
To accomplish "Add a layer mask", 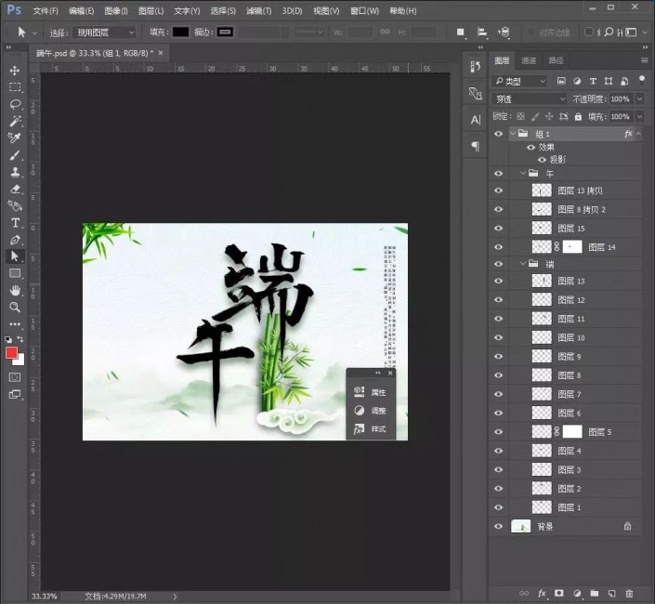I will (558, 593).
